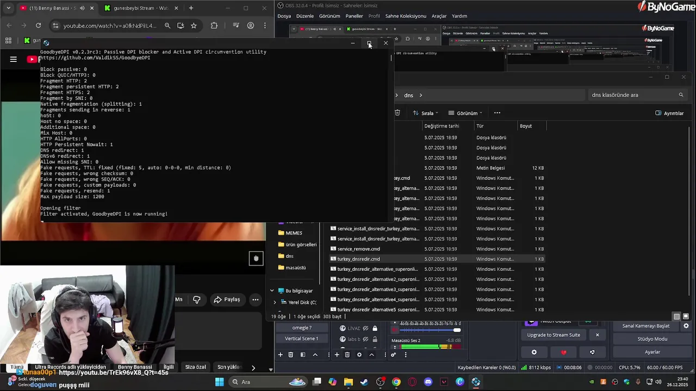
Task: Click Upgrade to Stream Suite button
Action: (554, 335)
